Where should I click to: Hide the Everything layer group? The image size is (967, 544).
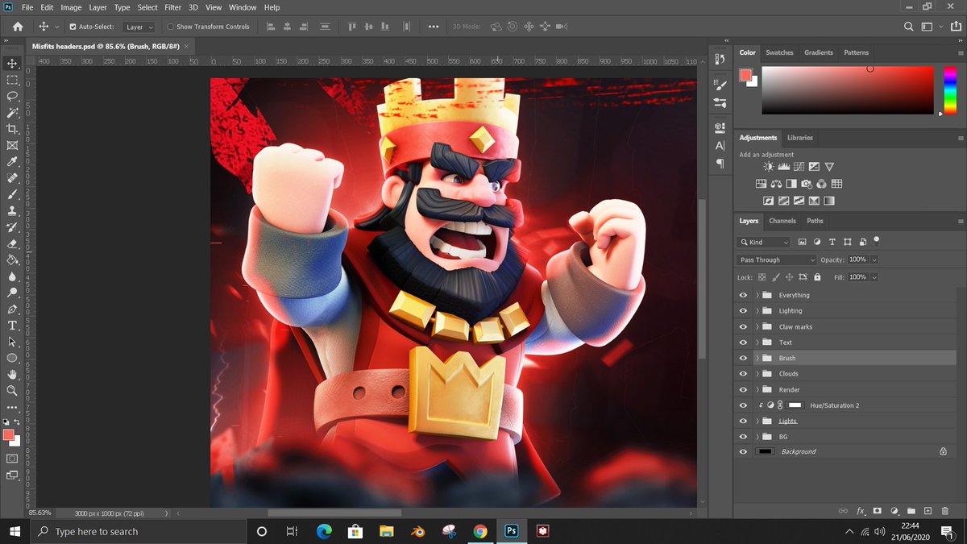pyautogui.click(x=743, y=295)
